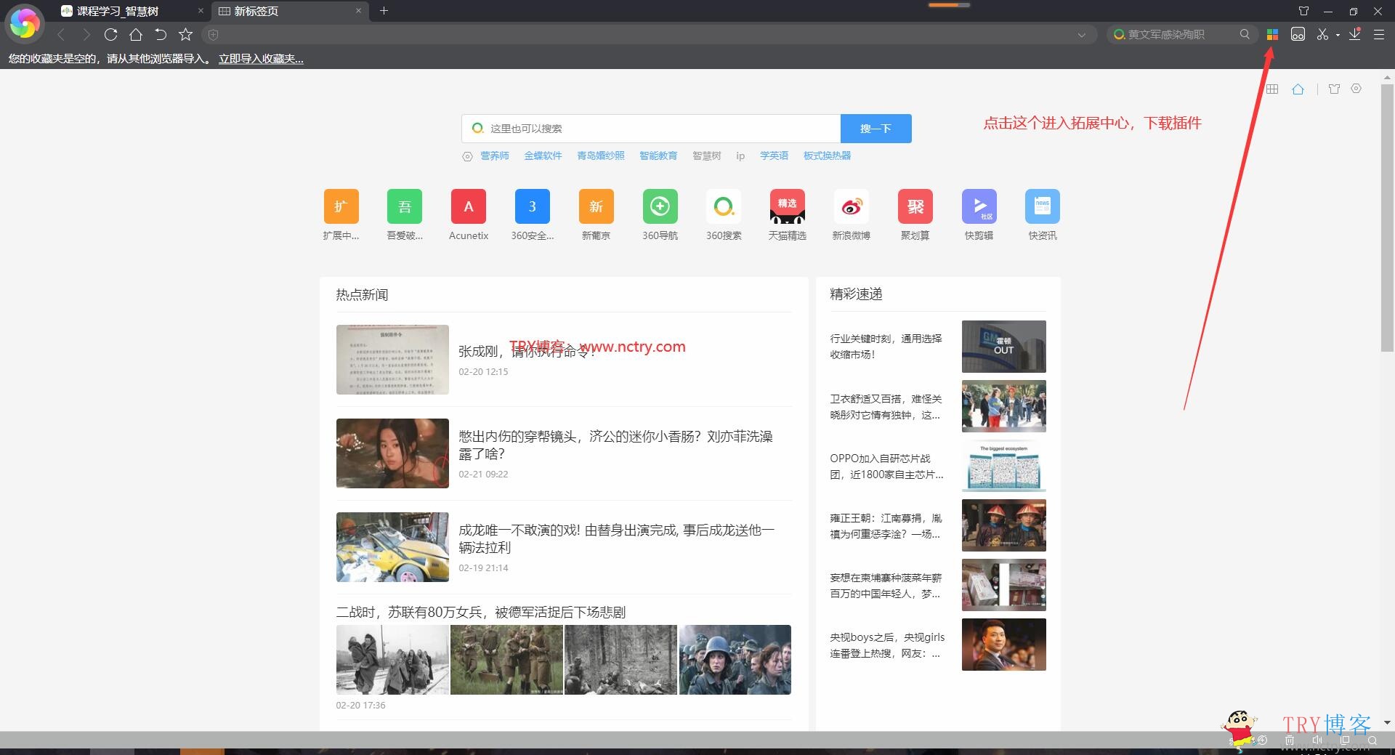
Task: Click the 360导航 green shortcut icon
Action: 660,207
